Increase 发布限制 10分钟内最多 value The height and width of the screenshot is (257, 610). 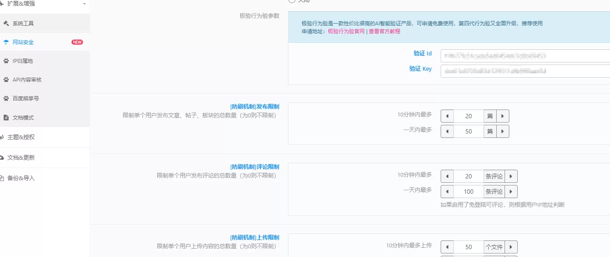(502, 116)
